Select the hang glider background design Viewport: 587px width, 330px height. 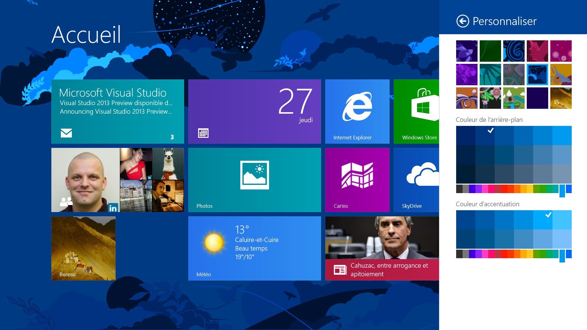[x=561, y=75]
